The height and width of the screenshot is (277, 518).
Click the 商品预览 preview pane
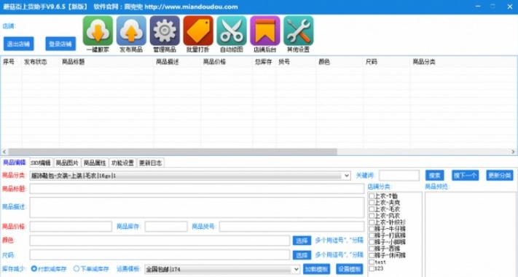(471, 234)
